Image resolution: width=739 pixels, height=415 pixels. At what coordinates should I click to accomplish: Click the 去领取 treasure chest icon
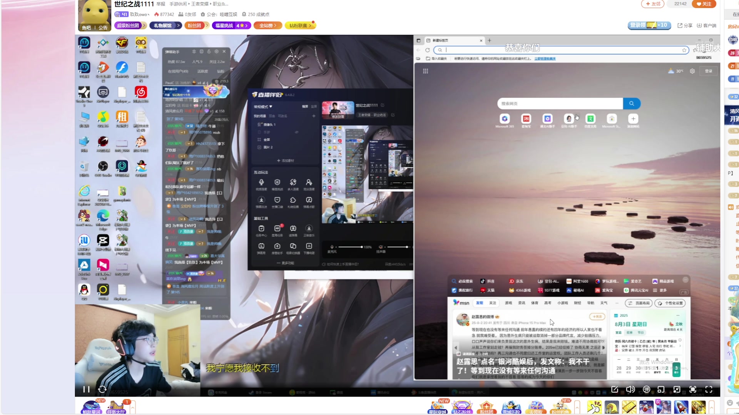[x=536, y=407]
